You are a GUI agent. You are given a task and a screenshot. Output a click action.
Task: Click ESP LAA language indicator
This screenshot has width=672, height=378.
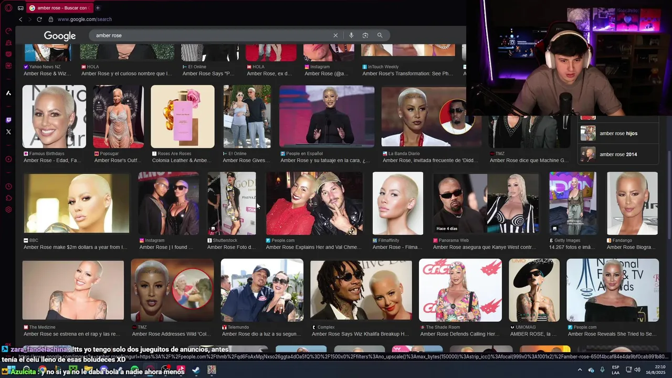click(x=615, y=370)
